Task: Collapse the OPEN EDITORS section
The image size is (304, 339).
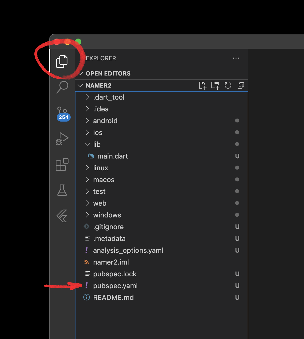Action: pyautogui.click(x=80, y=73)
